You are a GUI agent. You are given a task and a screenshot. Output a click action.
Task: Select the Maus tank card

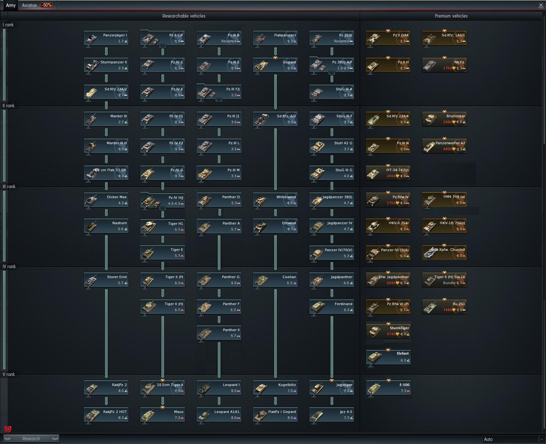click(x=163, y=415)
